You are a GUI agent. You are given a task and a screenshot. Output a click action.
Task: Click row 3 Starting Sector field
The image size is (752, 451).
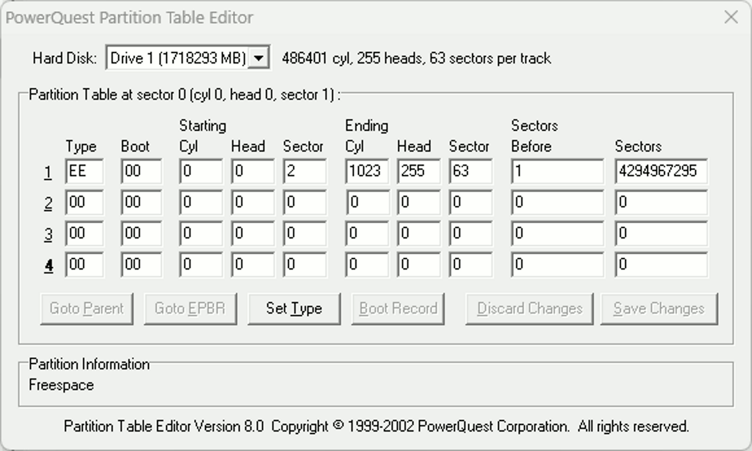[305, 233]
